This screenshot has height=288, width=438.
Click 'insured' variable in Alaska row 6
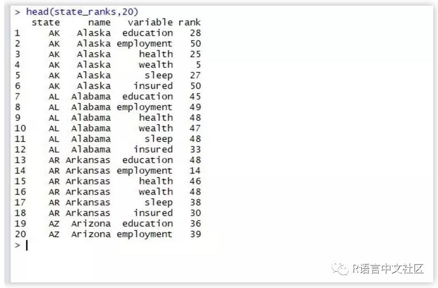tap(153, 86)
